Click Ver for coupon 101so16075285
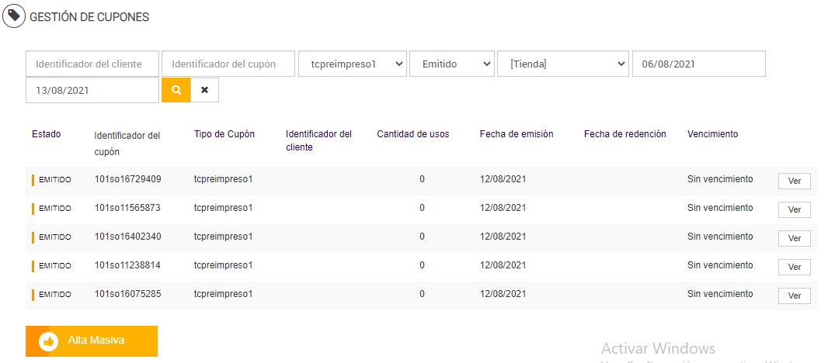 (x=794, y=296)
